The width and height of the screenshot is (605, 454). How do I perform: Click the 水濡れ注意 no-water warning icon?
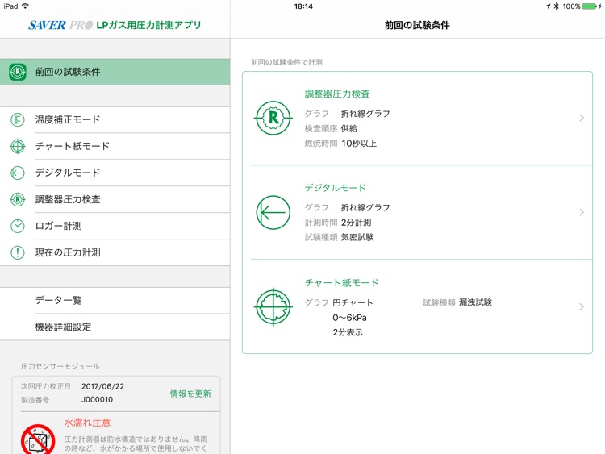point(38,439)
